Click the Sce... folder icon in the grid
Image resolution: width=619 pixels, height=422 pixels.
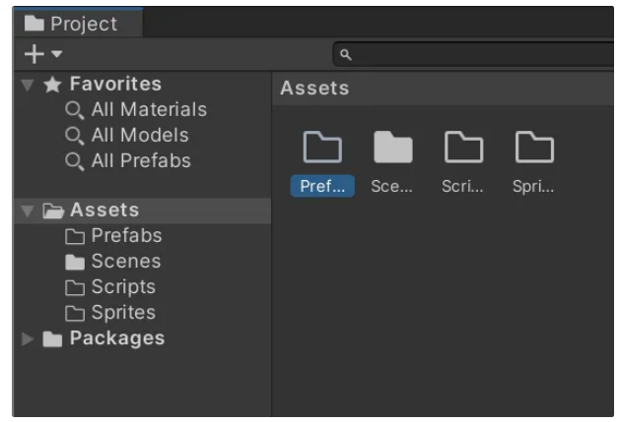pos(393,147)
